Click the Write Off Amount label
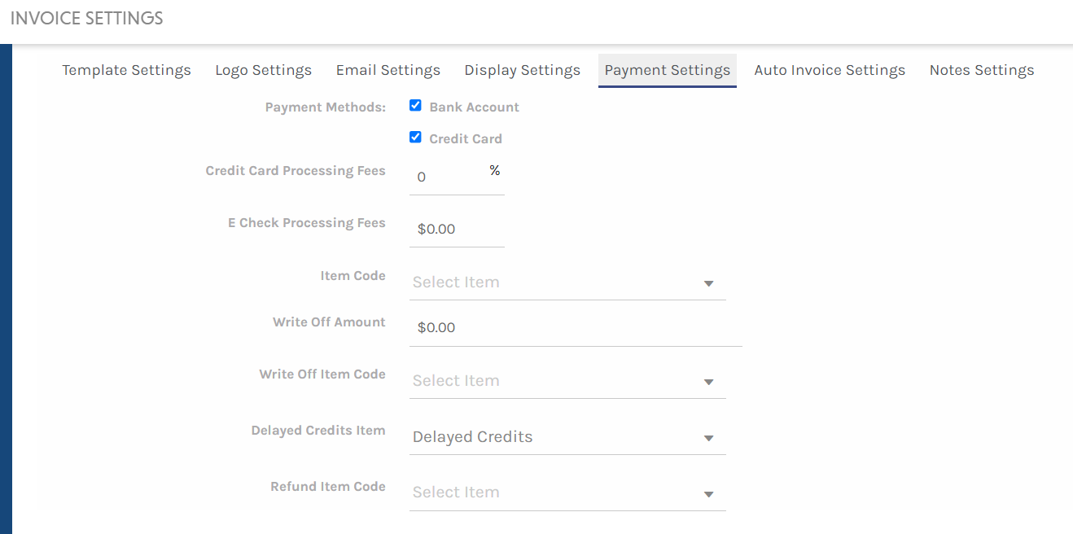Viewport: 1073px width, 534px height. pos(329,322)
